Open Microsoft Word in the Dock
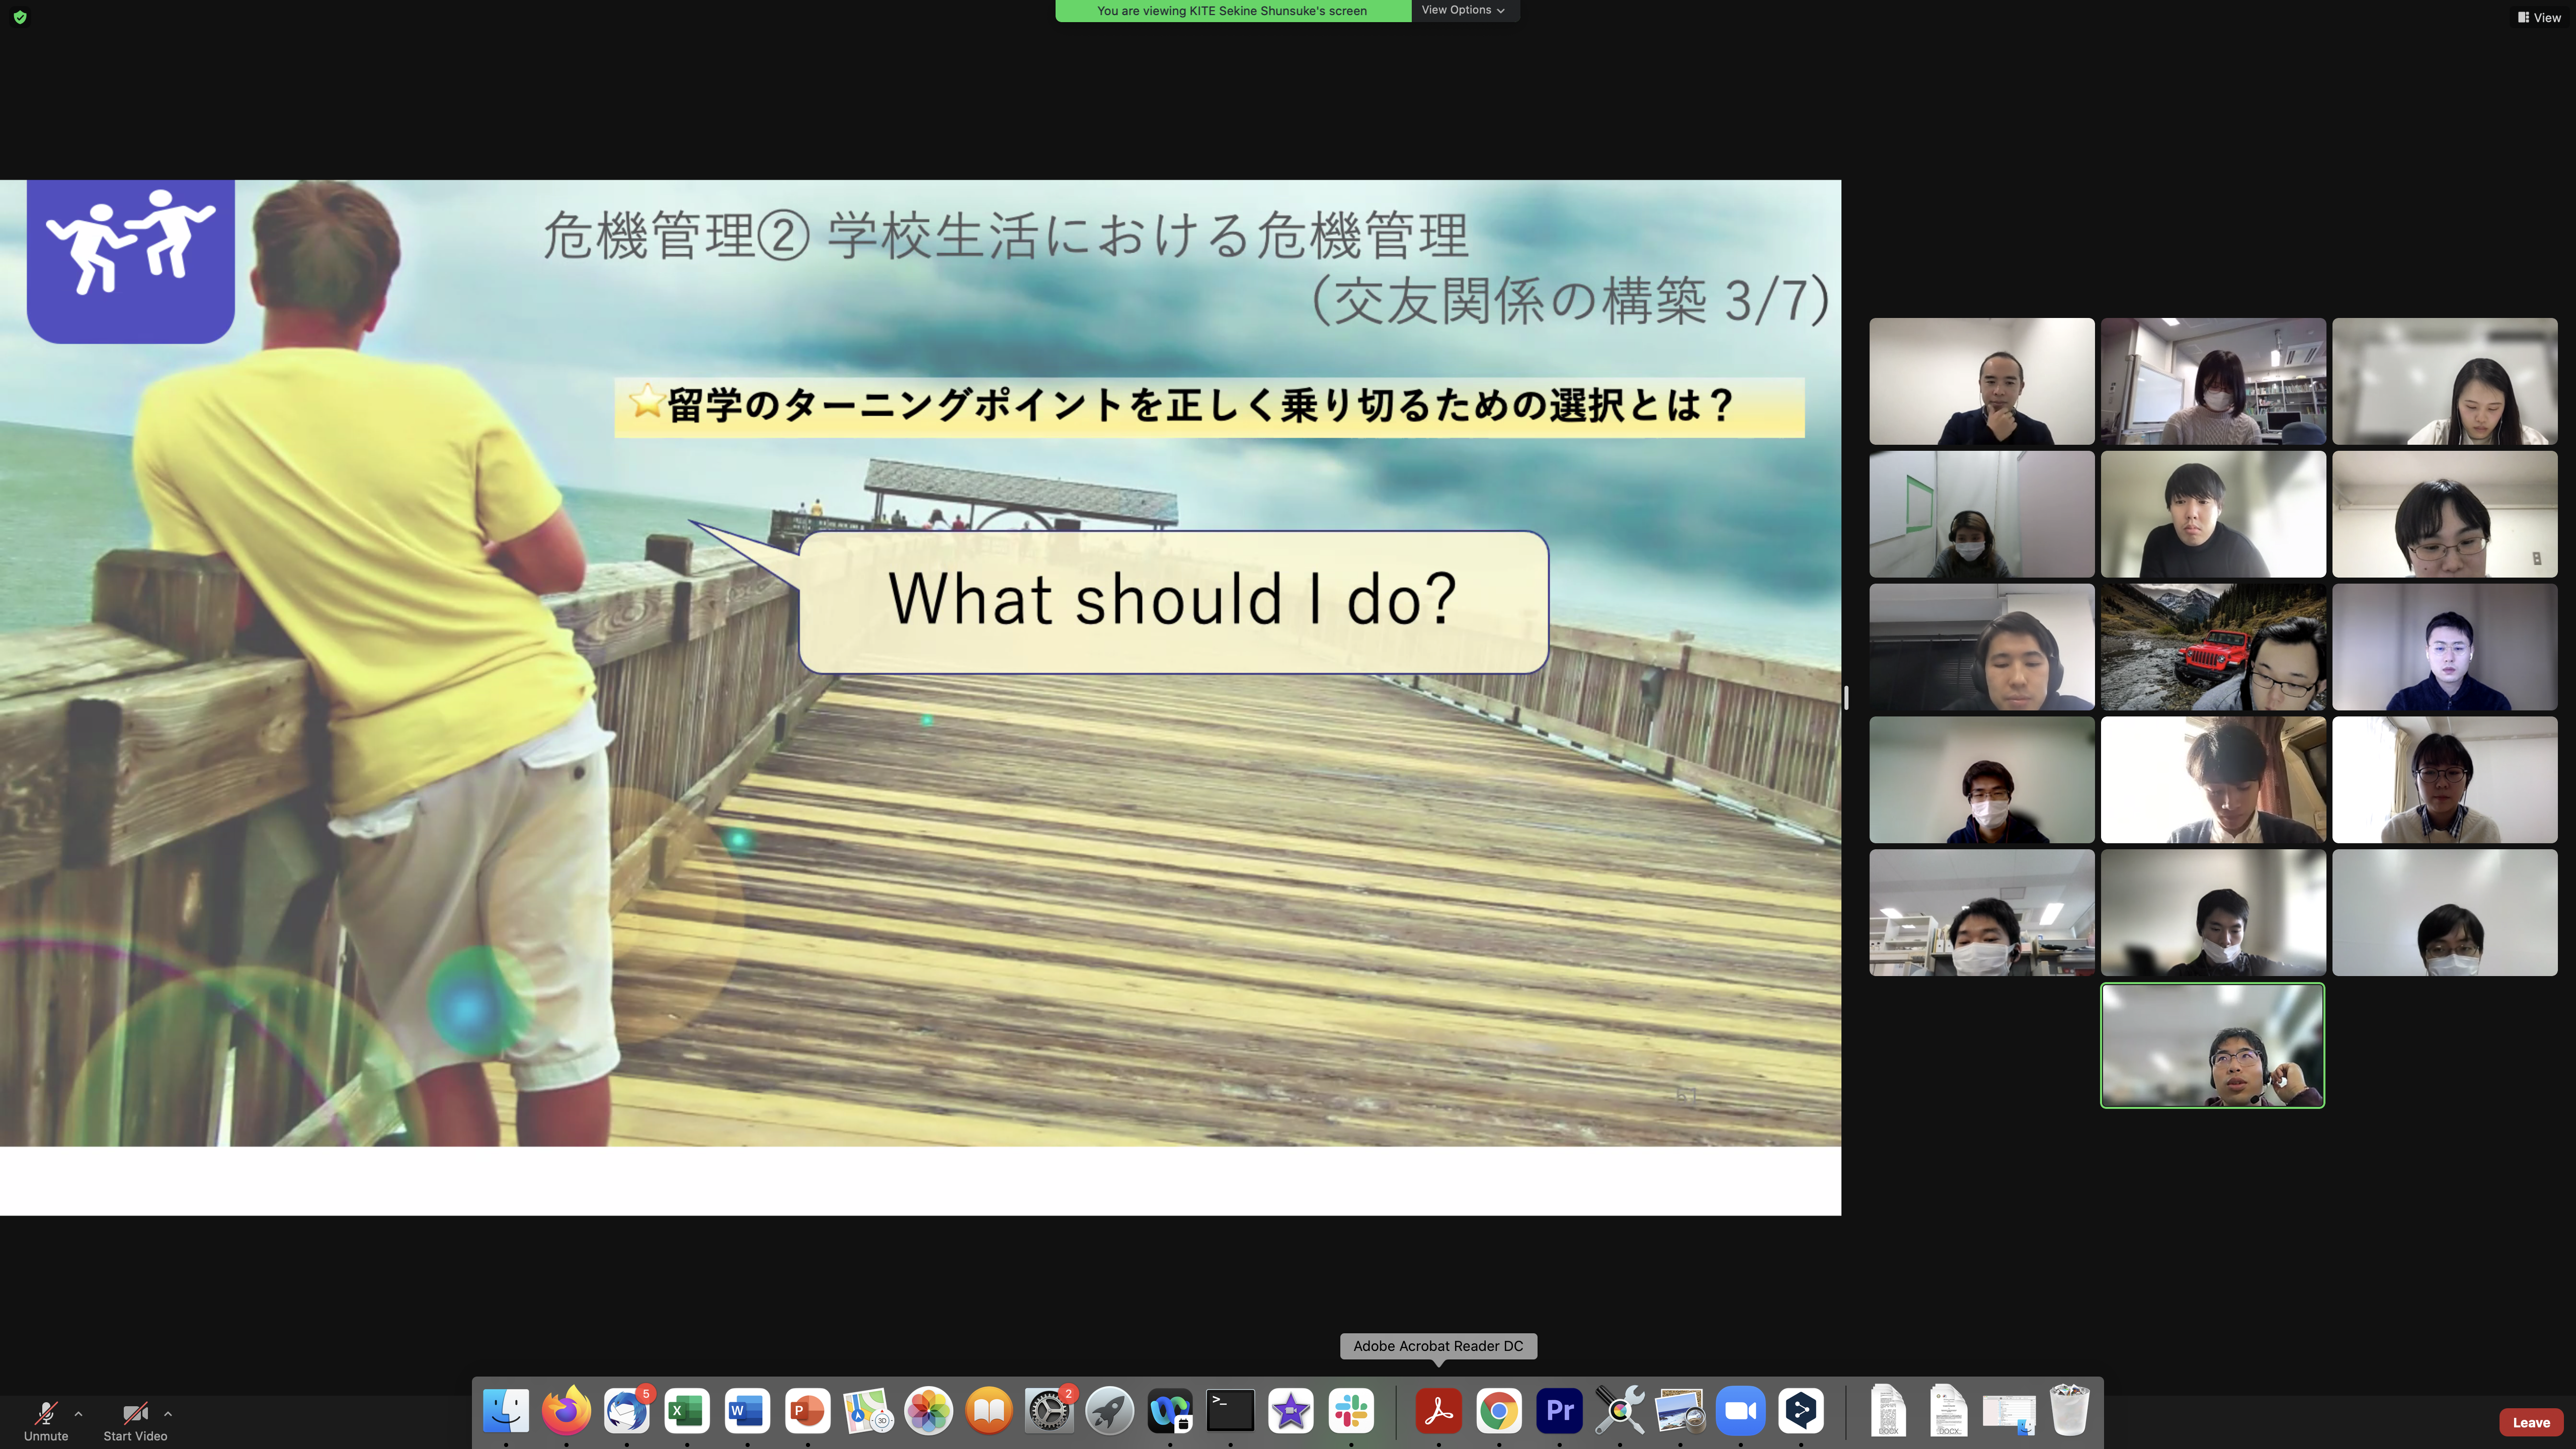Image resolution: width=2576 pixels, height=1449 pixels. pyautogui.click(x=747, y=1411)
